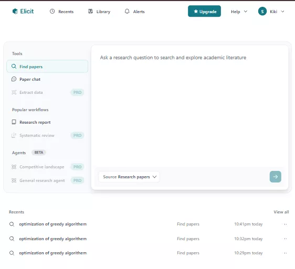Click the S avatar circle
295x269 pixels.
[x=262, y=12]
